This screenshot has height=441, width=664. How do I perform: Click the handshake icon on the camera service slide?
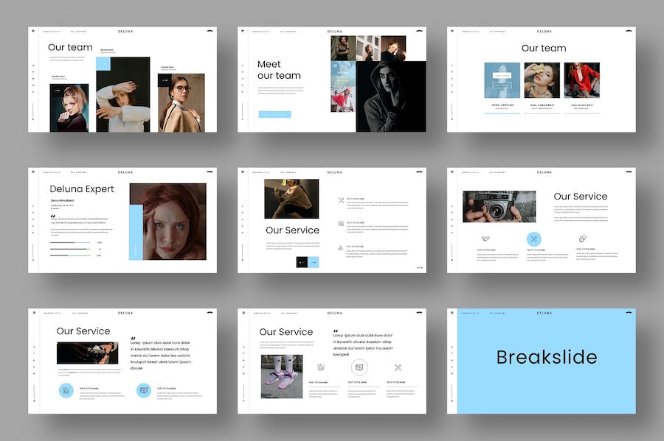(483, 239)
